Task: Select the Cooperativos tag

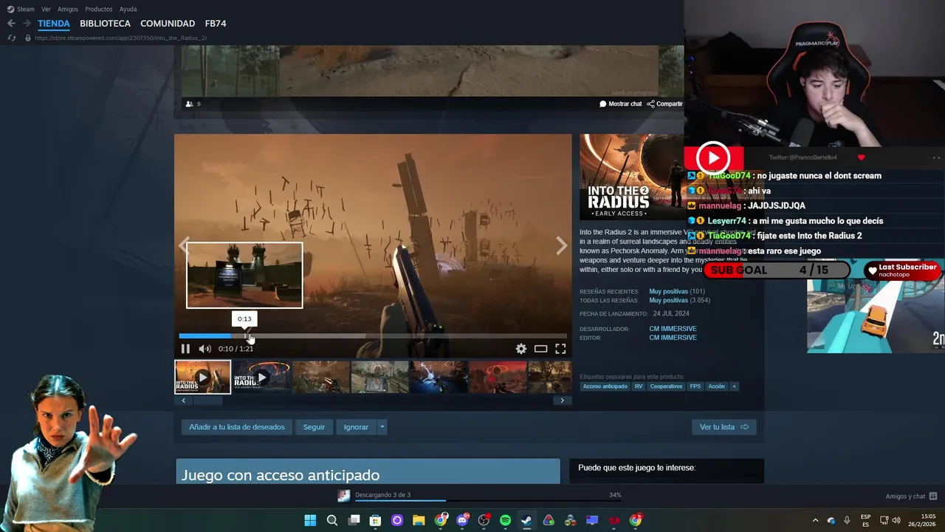Action: tap(666, 386)
